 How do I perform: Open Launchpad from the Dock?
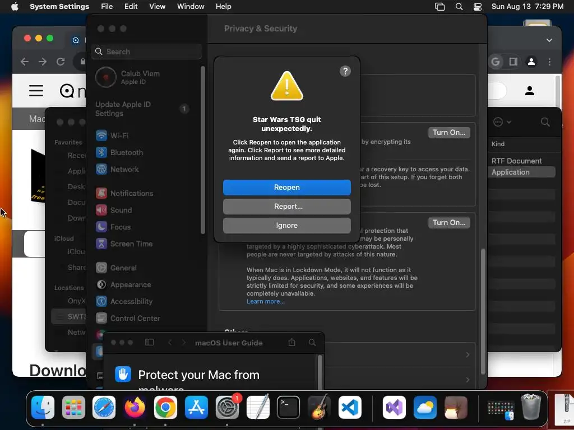pos(73,408)
